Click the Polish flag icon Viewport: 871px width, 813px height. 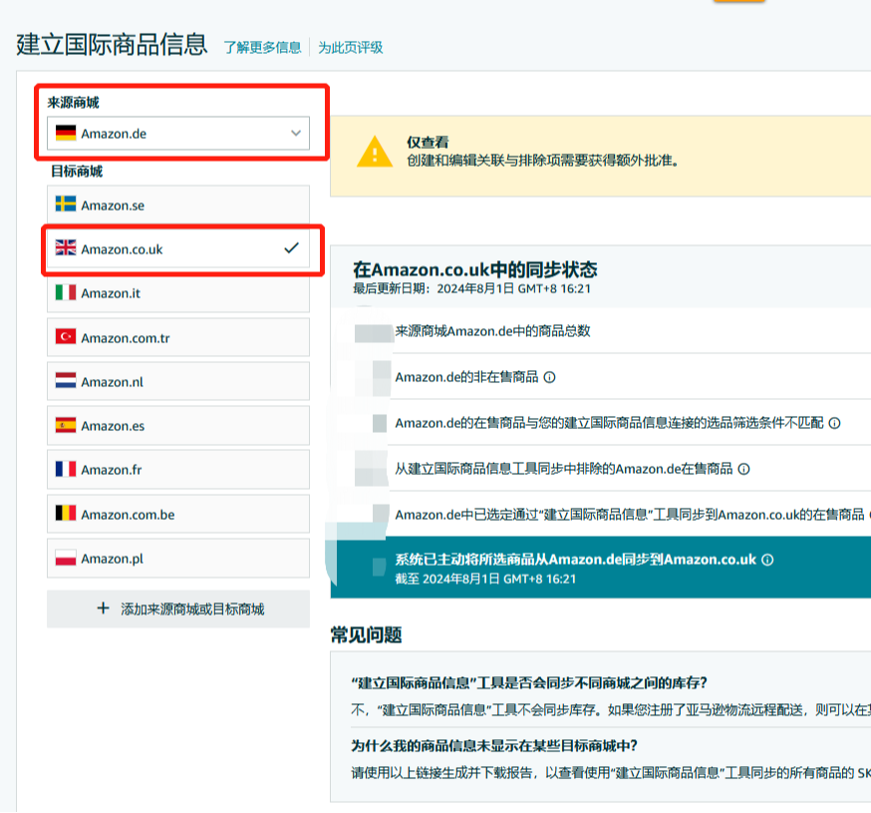pyautogui.click(x=66, y=558)
